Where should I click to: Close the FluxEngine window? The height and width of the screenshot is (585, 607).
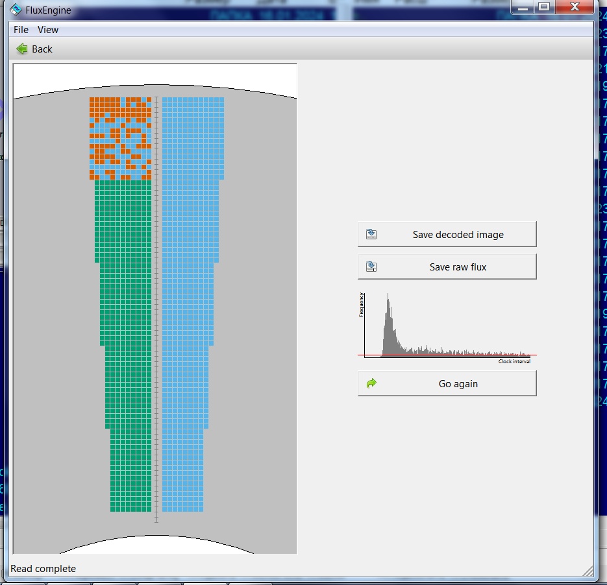[575, 7]
